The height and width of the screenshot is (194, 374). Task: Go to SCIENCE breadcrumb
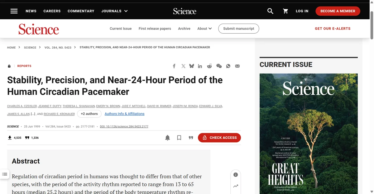[30, 47]
